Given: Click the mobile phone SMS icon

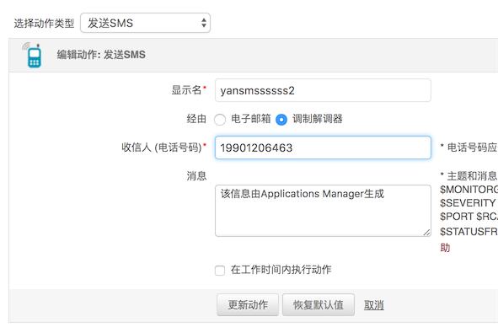Looking at the screenshot, I should [x=32, y=56].
